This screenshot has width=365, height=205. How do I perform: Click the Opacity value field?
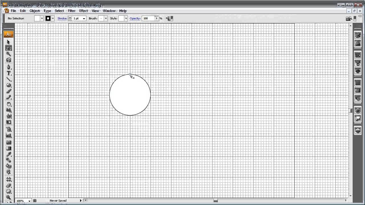[x=149, y=19]
